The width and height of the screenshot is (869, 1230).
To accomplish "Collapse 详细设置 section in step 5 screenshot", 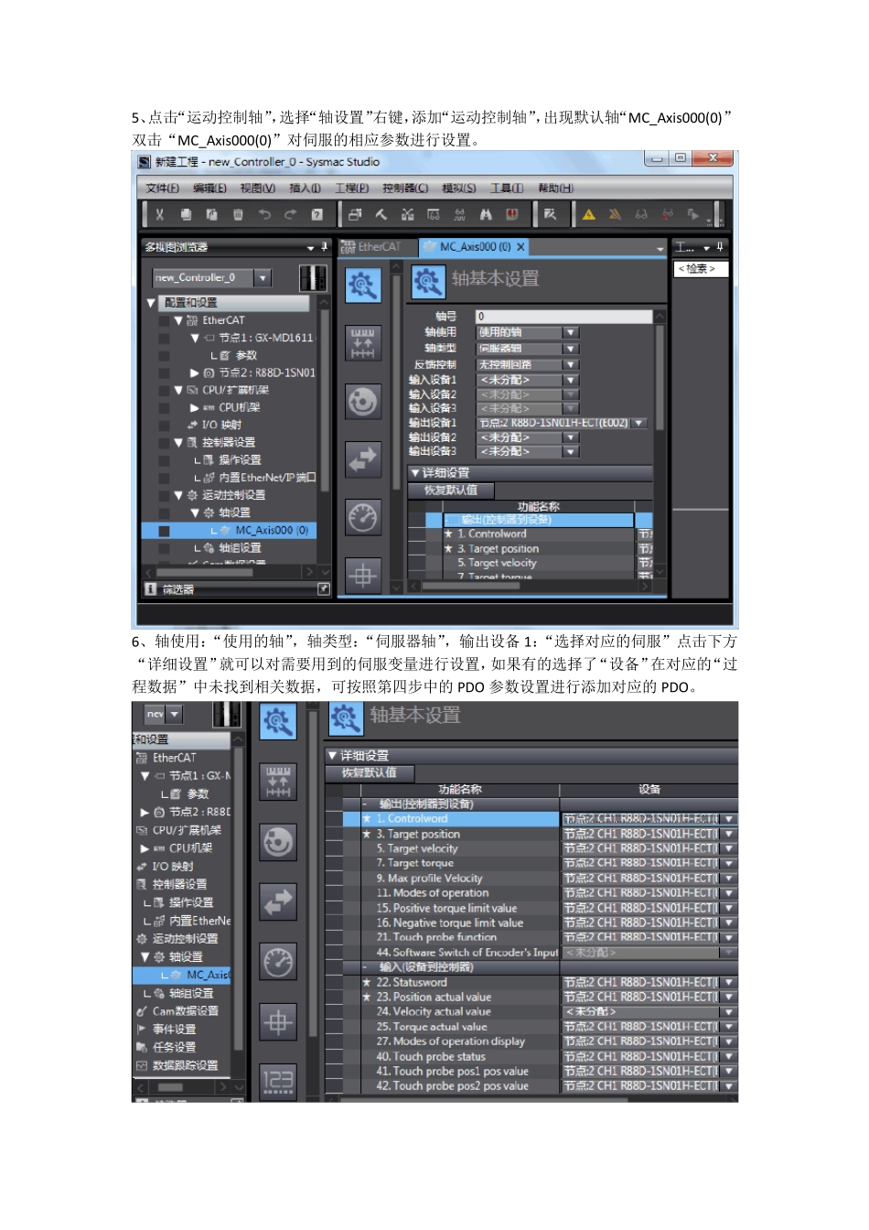I will click(x=415, y=473).
